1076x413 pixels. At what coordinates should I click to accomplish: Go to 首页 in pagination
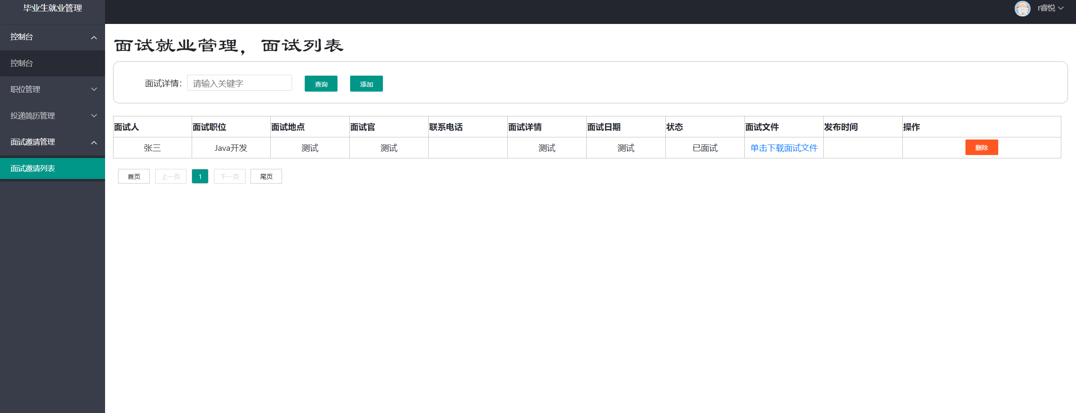pos(134,176)
